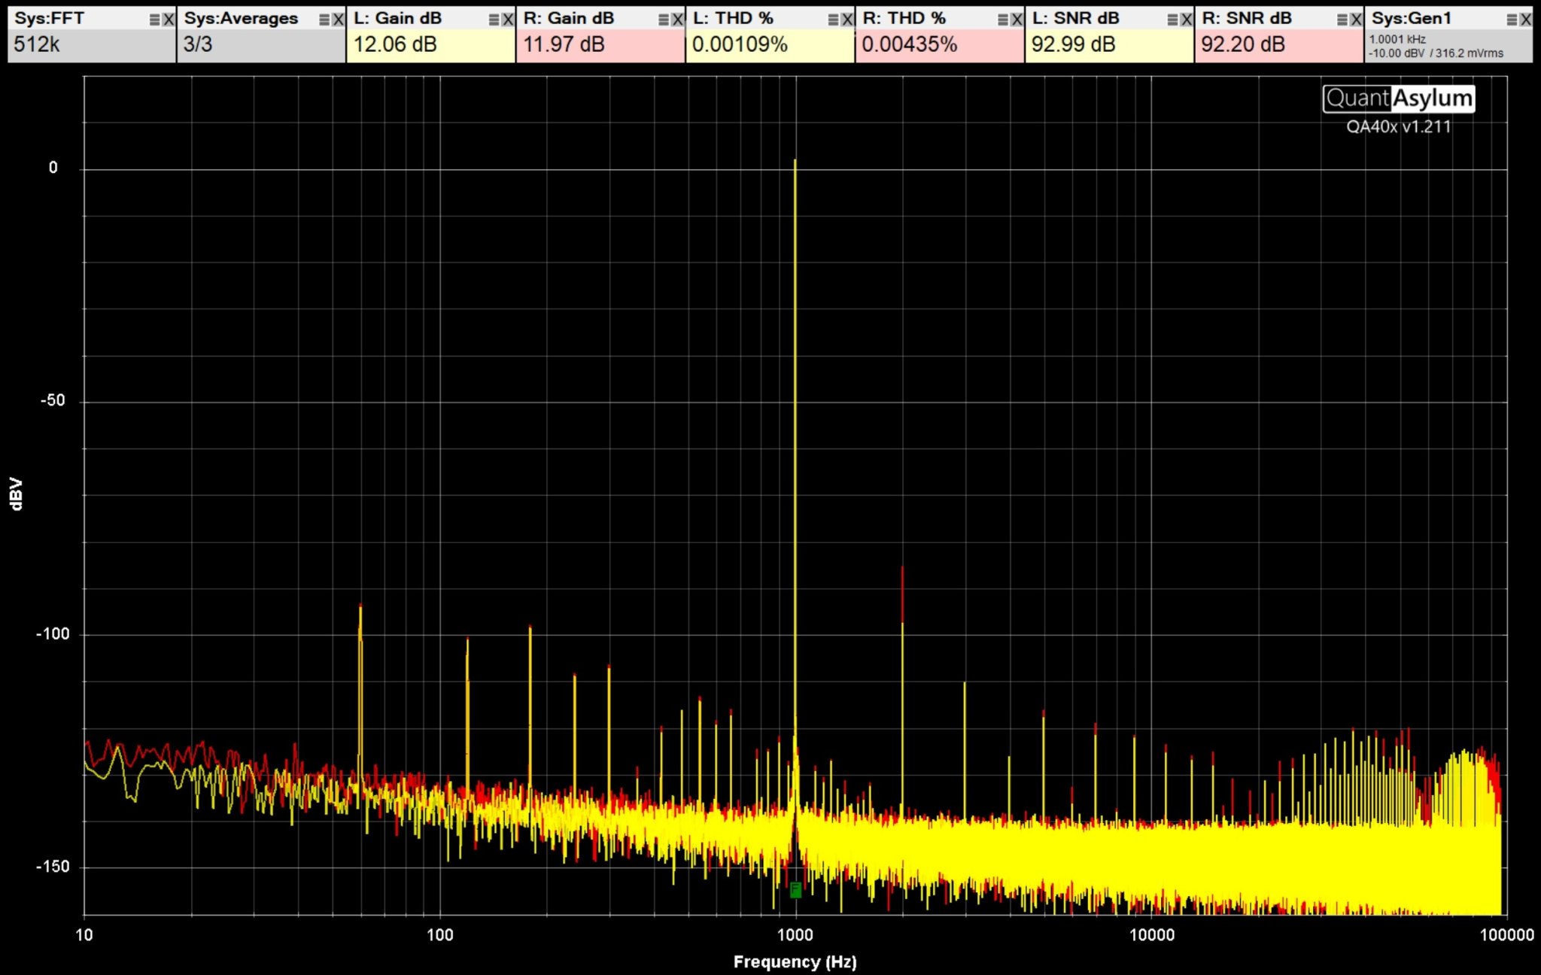Click the 92.99 dB left SNR reading
This screenshot has height=975, width=1541.
point(1073,44)
